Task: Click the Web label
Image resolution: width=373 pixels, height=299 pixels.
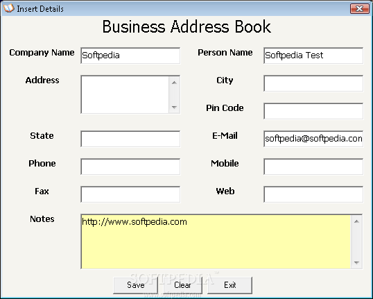Action: (225, 191)
